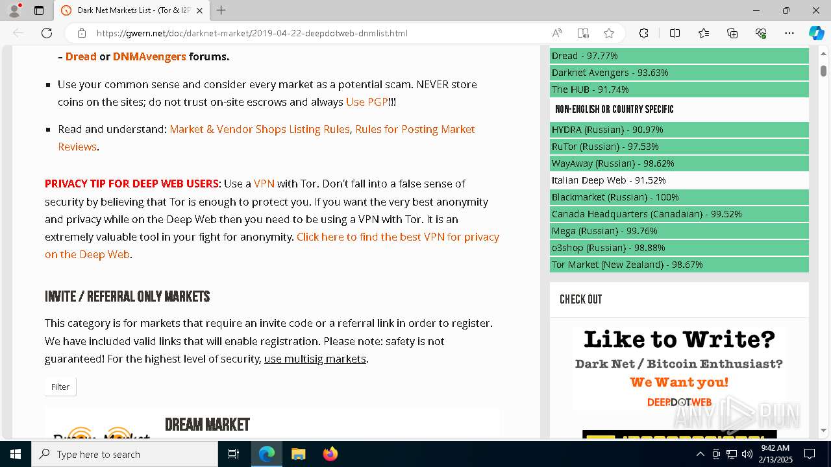The image size is (831, 467).
Task: View site information lock icon
Action: click(82, 33)
